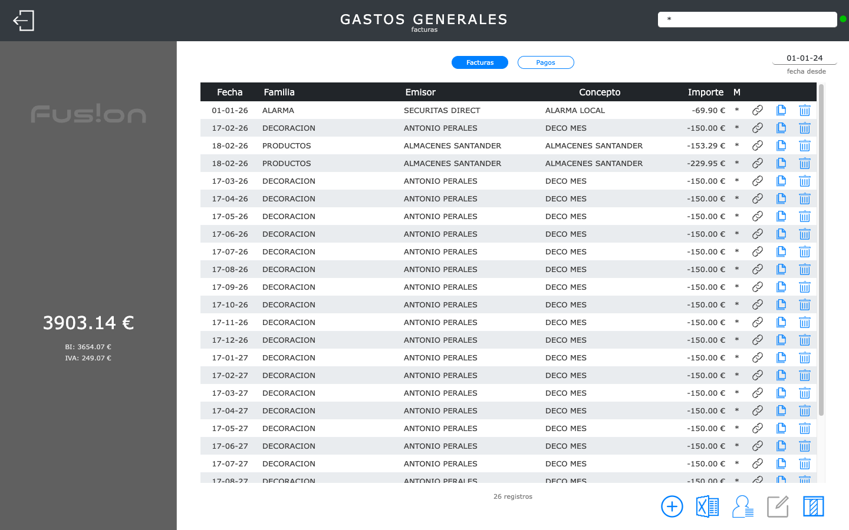Export the list with the Excel icon
Viewport: 849px width, 530px height.
[x=707, y=506]
